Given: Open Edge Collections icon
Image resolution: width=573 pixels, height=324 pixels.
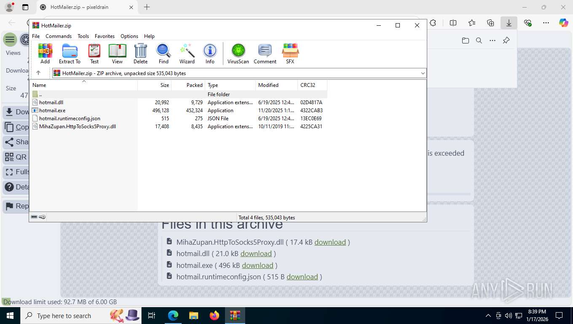Looking at the screenshot, I should (490, 23).
